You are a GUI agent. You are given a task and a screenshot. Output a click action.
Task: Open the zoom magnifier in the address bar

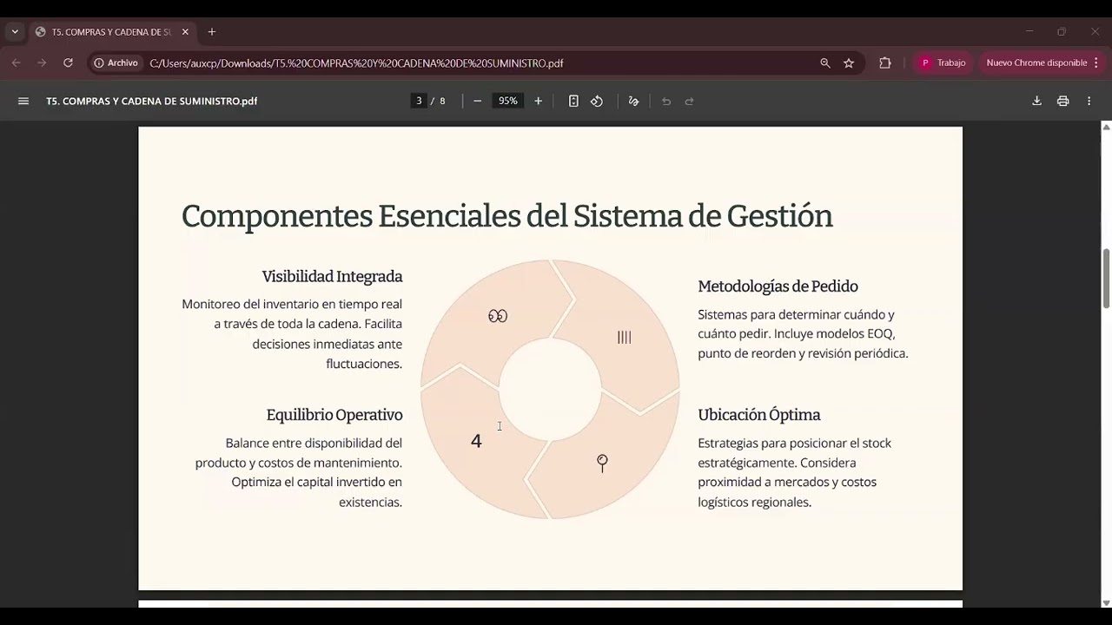click(x=825, y=63)
